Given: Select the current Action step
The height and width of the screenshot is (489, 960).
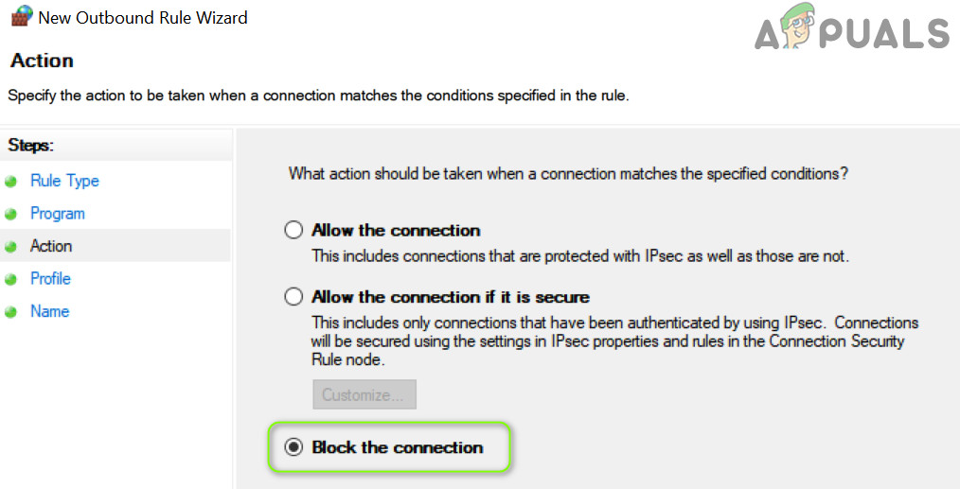Looking at the screenshot, I should [x=51, y=246].
